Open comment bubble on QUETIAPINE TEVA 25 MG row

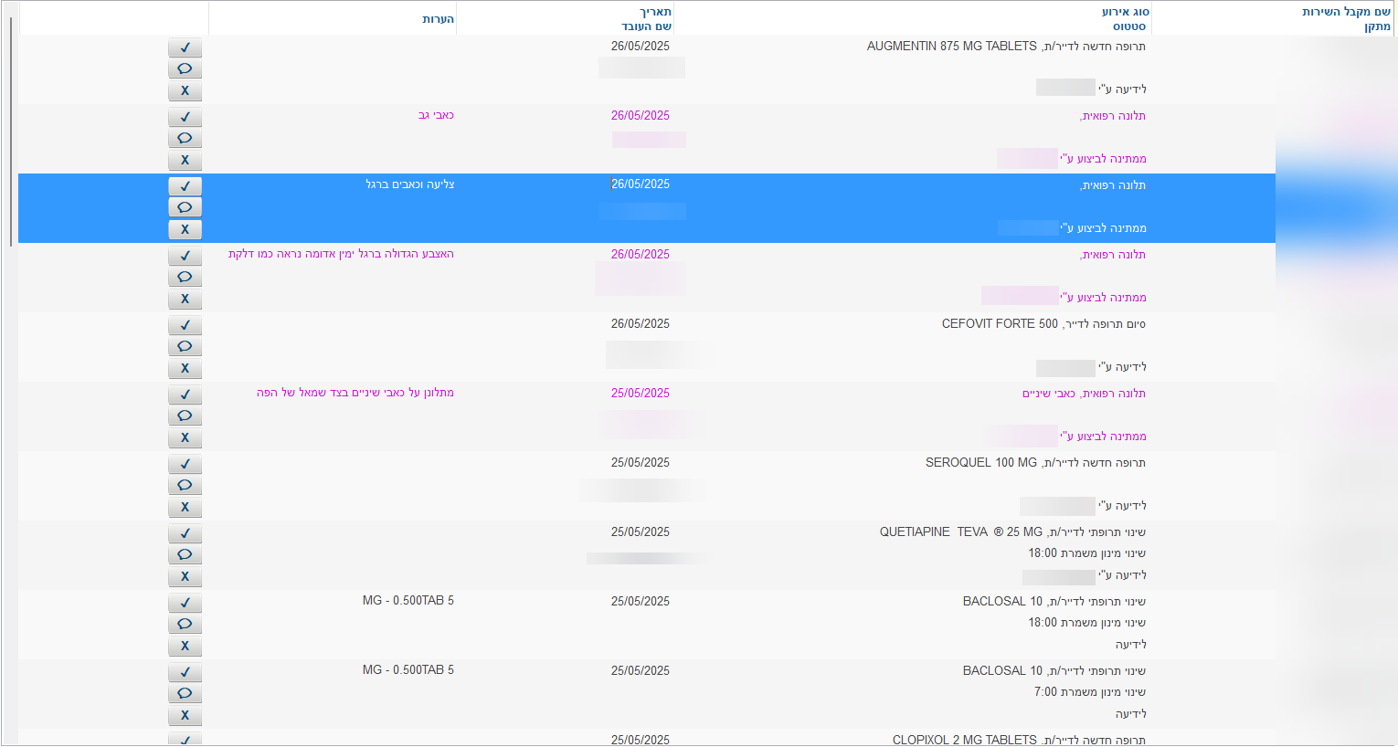[x=185, y=555]
